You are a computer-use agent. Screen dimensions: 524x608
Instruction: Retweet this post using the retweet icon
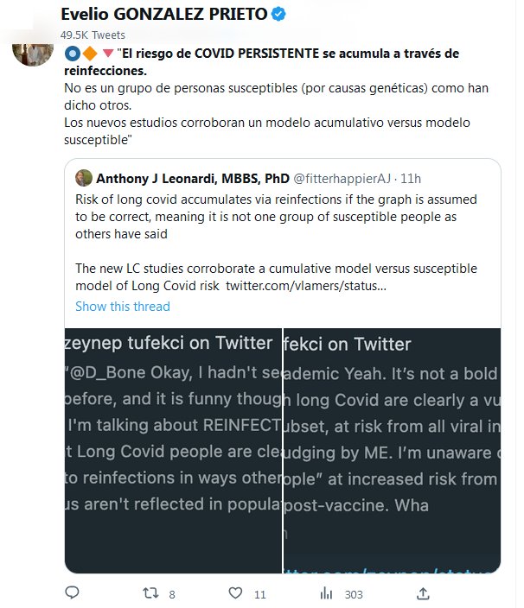pyautogui.click(x=150, y=593)
